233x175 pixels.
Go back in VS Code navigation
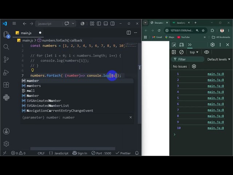point(24,24)
